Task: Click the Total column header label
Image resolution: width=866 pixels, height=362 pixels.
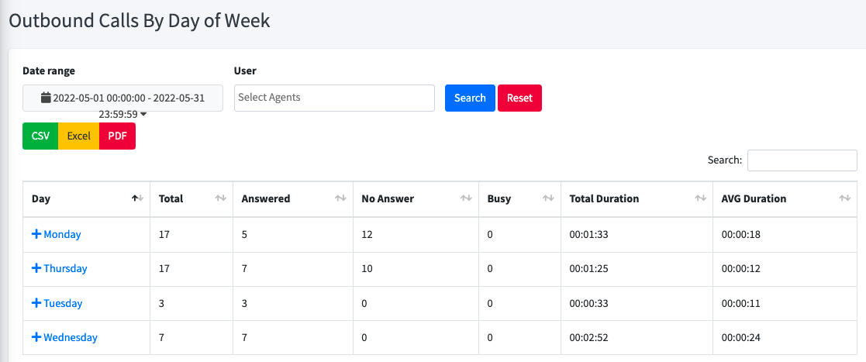Action: point(171,198)
